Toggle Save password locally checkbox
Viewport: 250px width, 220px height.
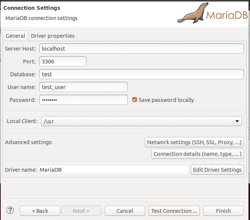[135, 100]
